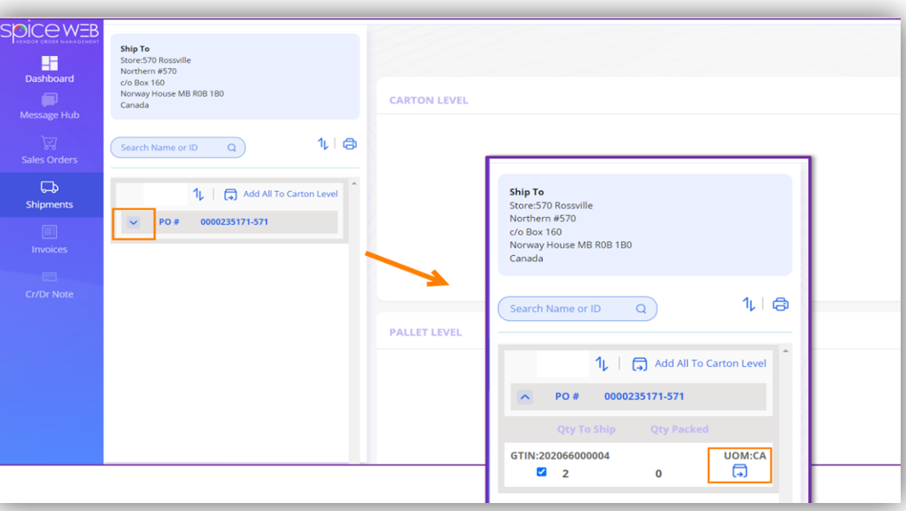Click sort arrows near enlarged Add All To Carton Level
Screen dimensions: 906x511
coord(602,364)
